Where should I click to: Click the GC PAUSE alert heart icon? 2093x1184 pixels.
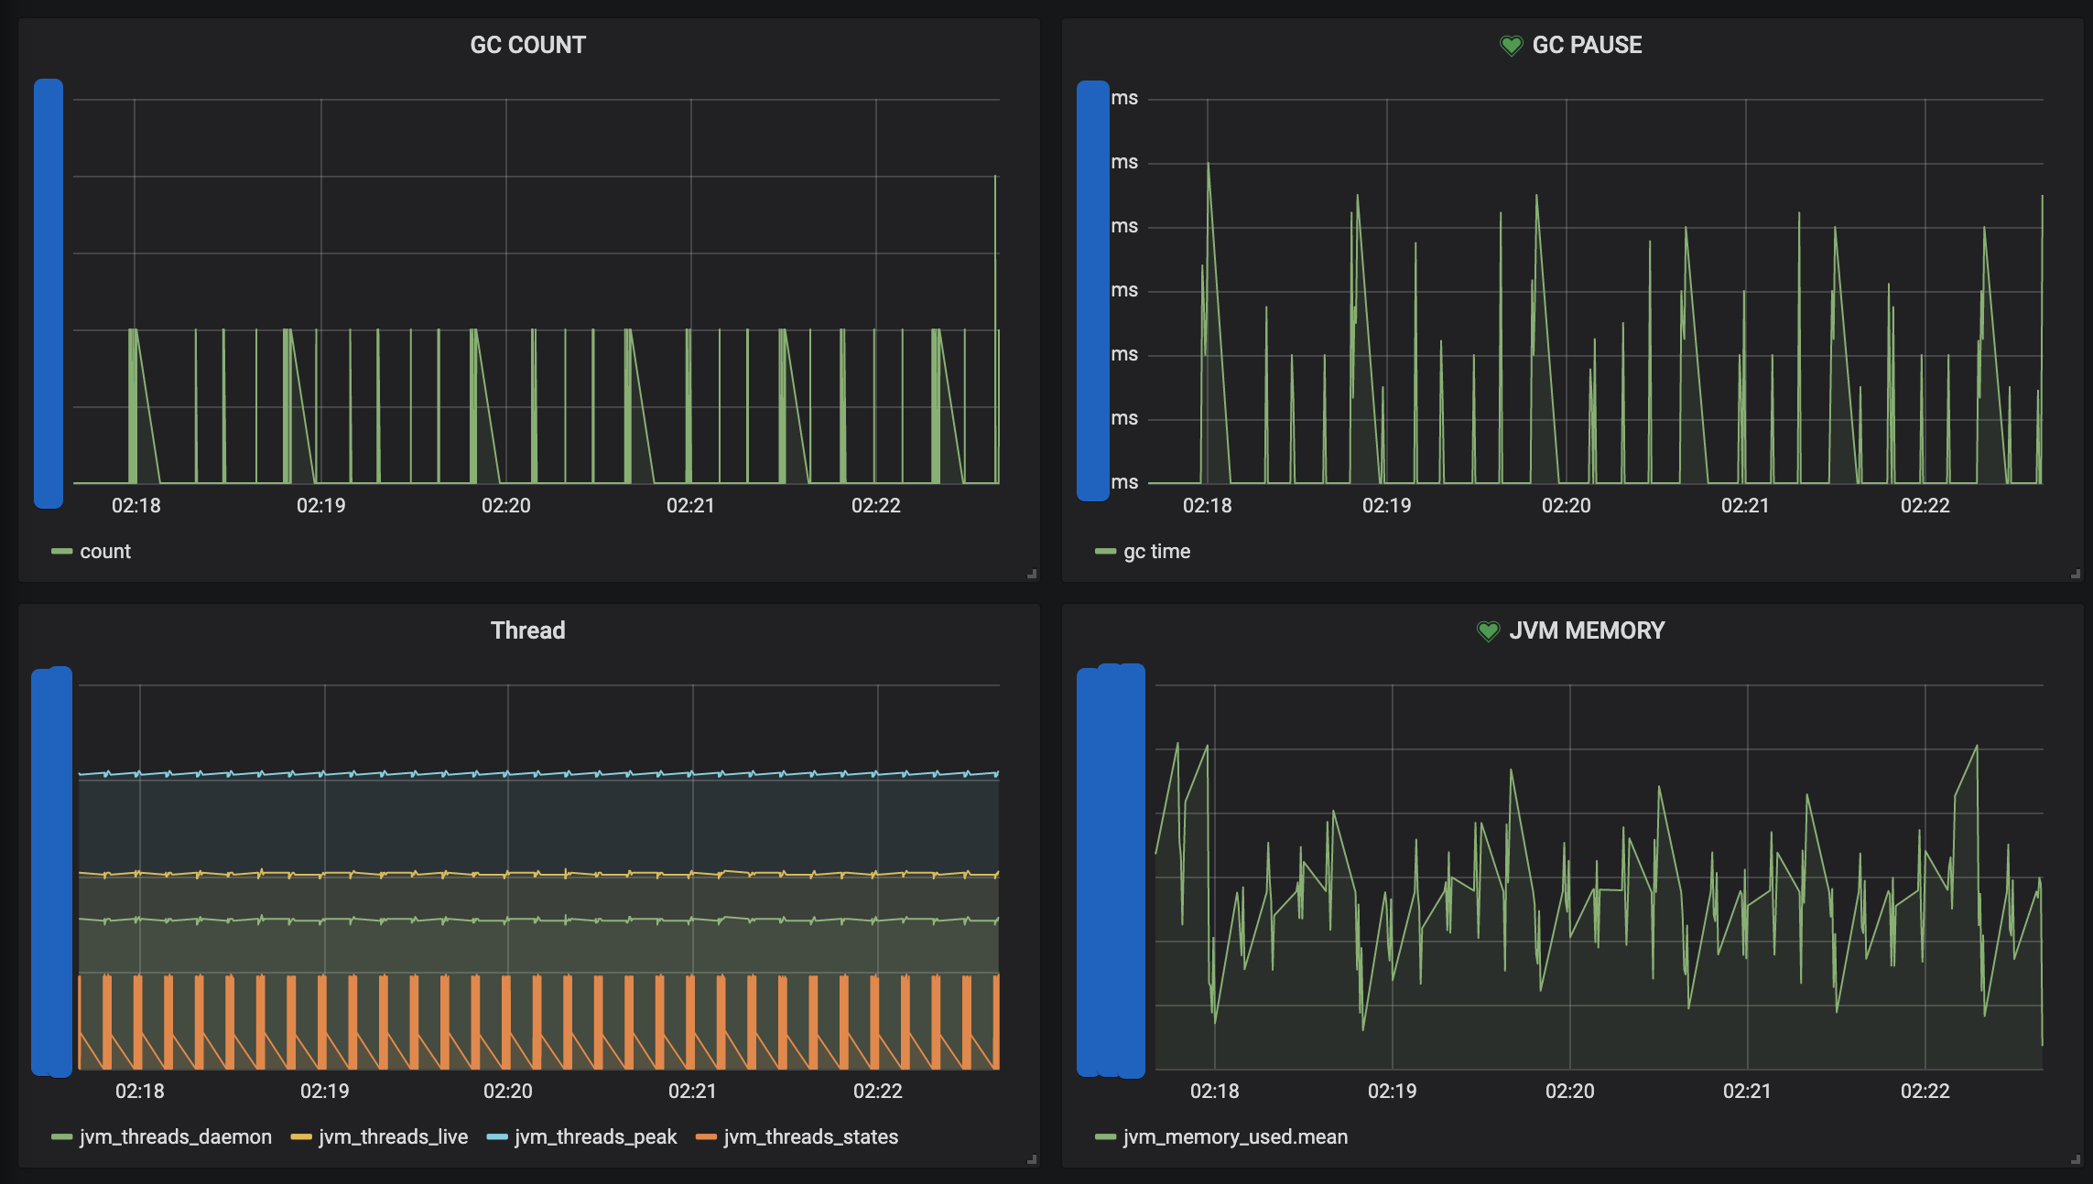[1511, 45]
